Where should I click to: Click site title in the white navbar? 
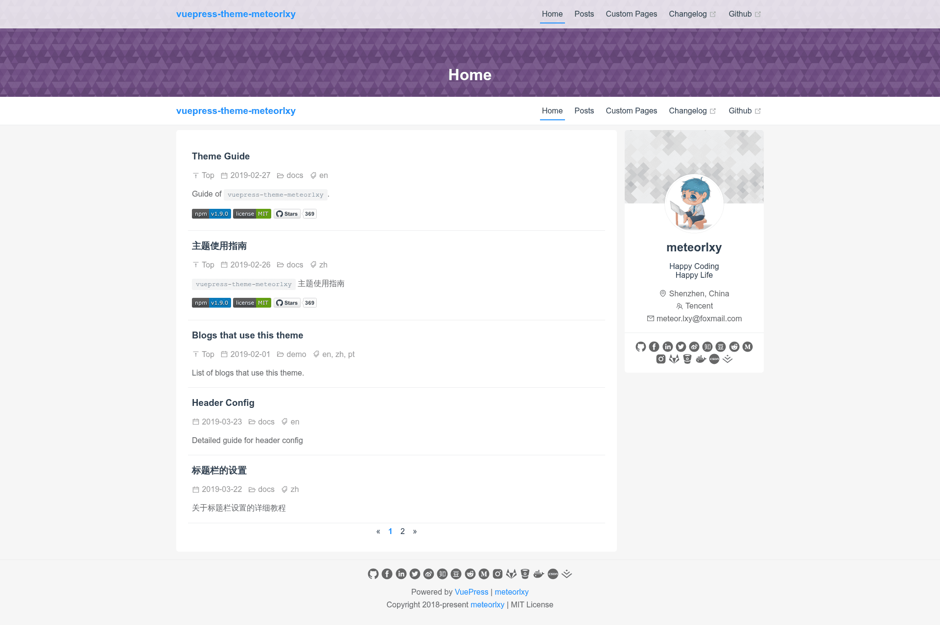pyautogui.click(x=236, y=111)
